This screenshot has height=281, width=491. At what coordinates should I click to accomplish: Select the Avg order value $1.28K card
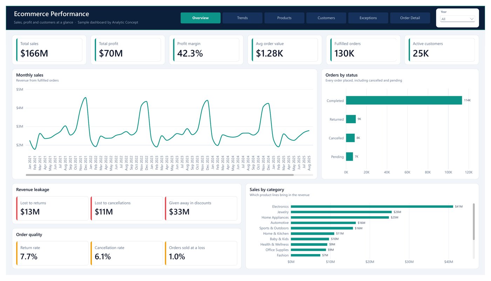coord(285,50)
